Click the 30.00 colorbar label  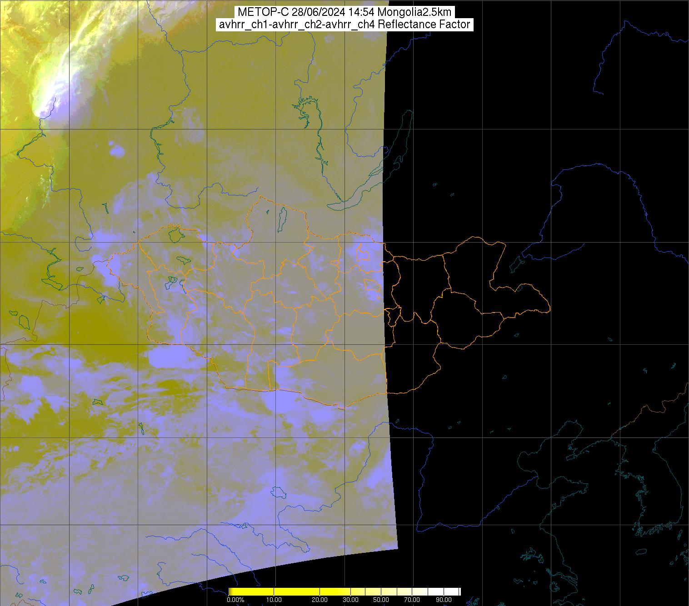coord(350,600)
